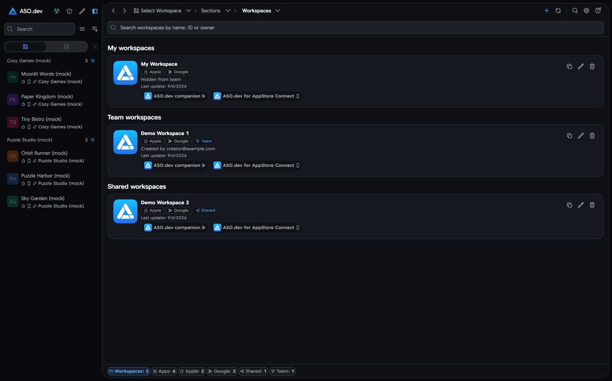Duplicate My Workspace with copy icon

tap(569, 67)
